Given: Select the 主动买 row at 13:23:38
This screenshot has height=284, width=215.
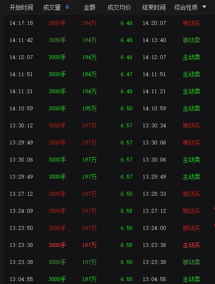Looking at the screenshot, I should (107, 245).
